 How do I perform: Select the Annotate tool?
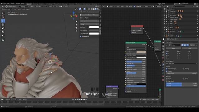click(3, 36)
